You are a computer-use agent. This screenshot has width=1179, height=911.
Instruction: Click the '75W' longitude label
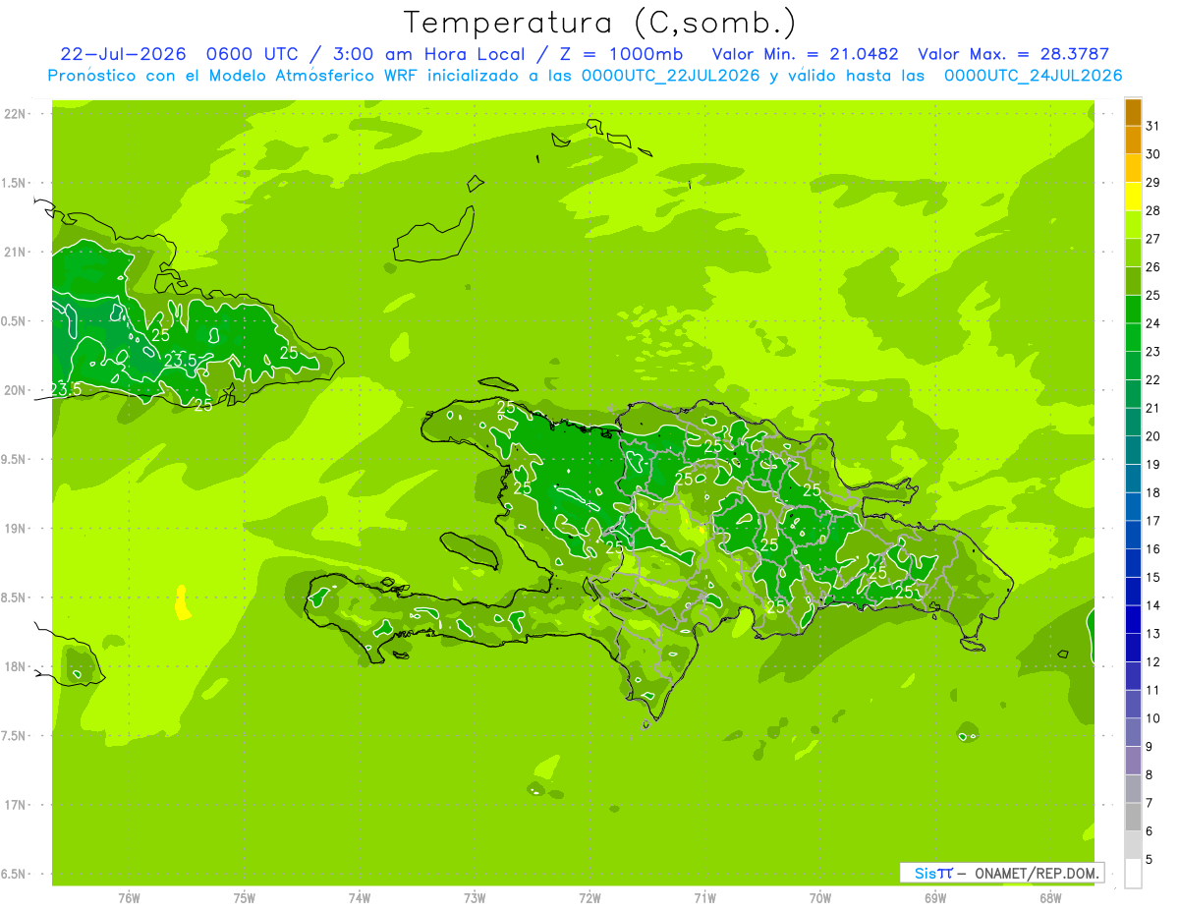tap(245, 898)
